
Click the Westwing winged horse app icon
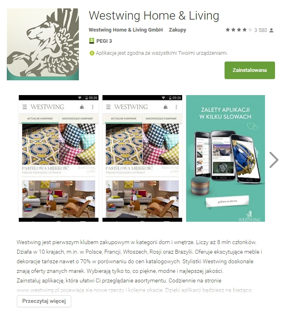click(43, 44)
